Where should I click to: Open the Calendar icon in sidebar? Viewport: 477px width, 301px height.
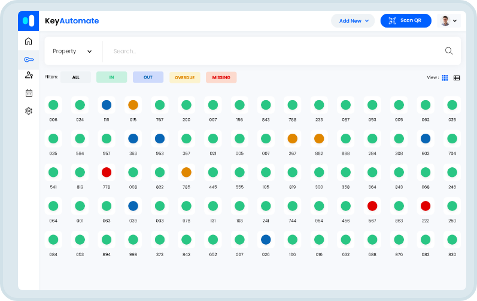click(28, 93)
